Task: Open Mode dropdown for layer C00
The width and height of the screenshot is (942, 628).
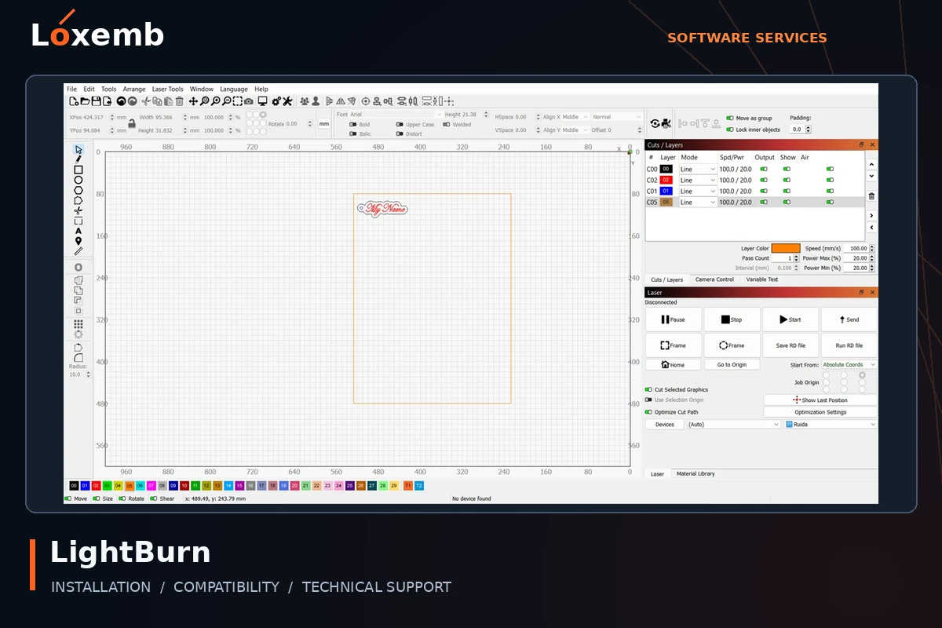Action: point(698,169)
